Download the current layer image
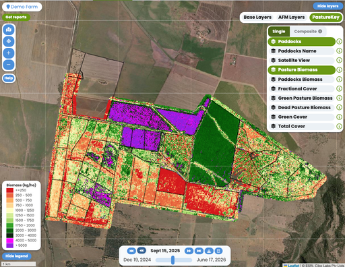The width and height of the screenshot is (345, 267). (x=209, y=251)
